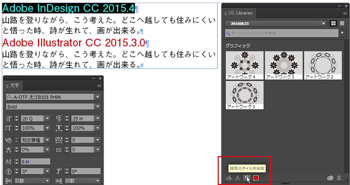Expand the A-OTF 太ゴB101 font family dropdown
350x185 pixels.
click(97, 97)
